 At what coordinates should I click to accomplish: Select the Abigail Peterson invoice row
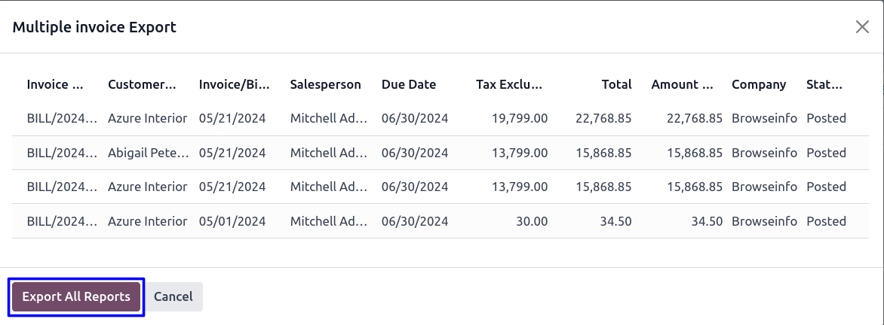pos(148,153)
